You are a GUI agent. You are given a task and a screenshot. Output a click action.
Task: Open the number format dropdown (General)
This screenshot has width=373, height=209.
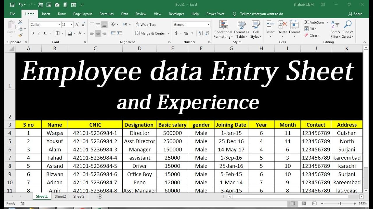coord(208,25)
